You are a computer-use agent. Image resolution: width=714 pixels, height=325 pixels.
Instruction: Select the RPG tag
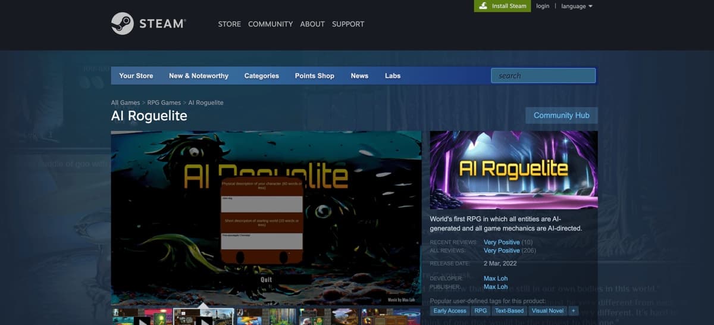click(x=480, y=311)
